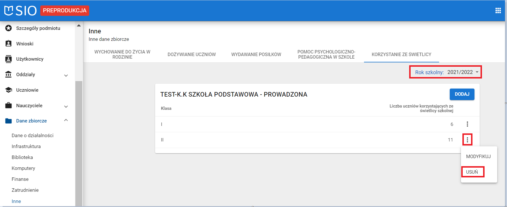Open Wnioski in sidebar
This screenshot has width=507, height=207.
(25, 44)
